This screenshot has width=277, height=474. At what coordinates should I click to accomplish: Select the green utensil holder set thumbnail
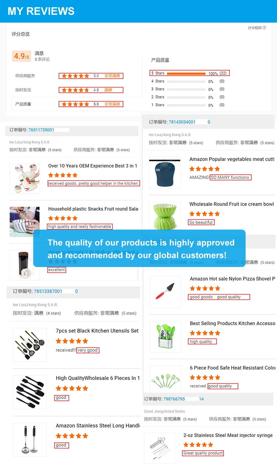[x=165, y=336]
